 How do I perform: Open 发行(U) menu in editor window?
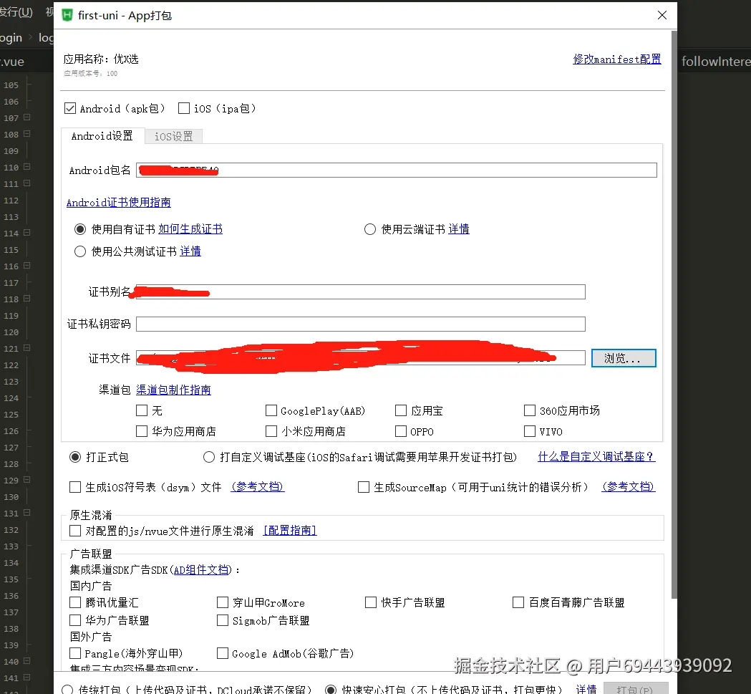[x=16, y=12]
